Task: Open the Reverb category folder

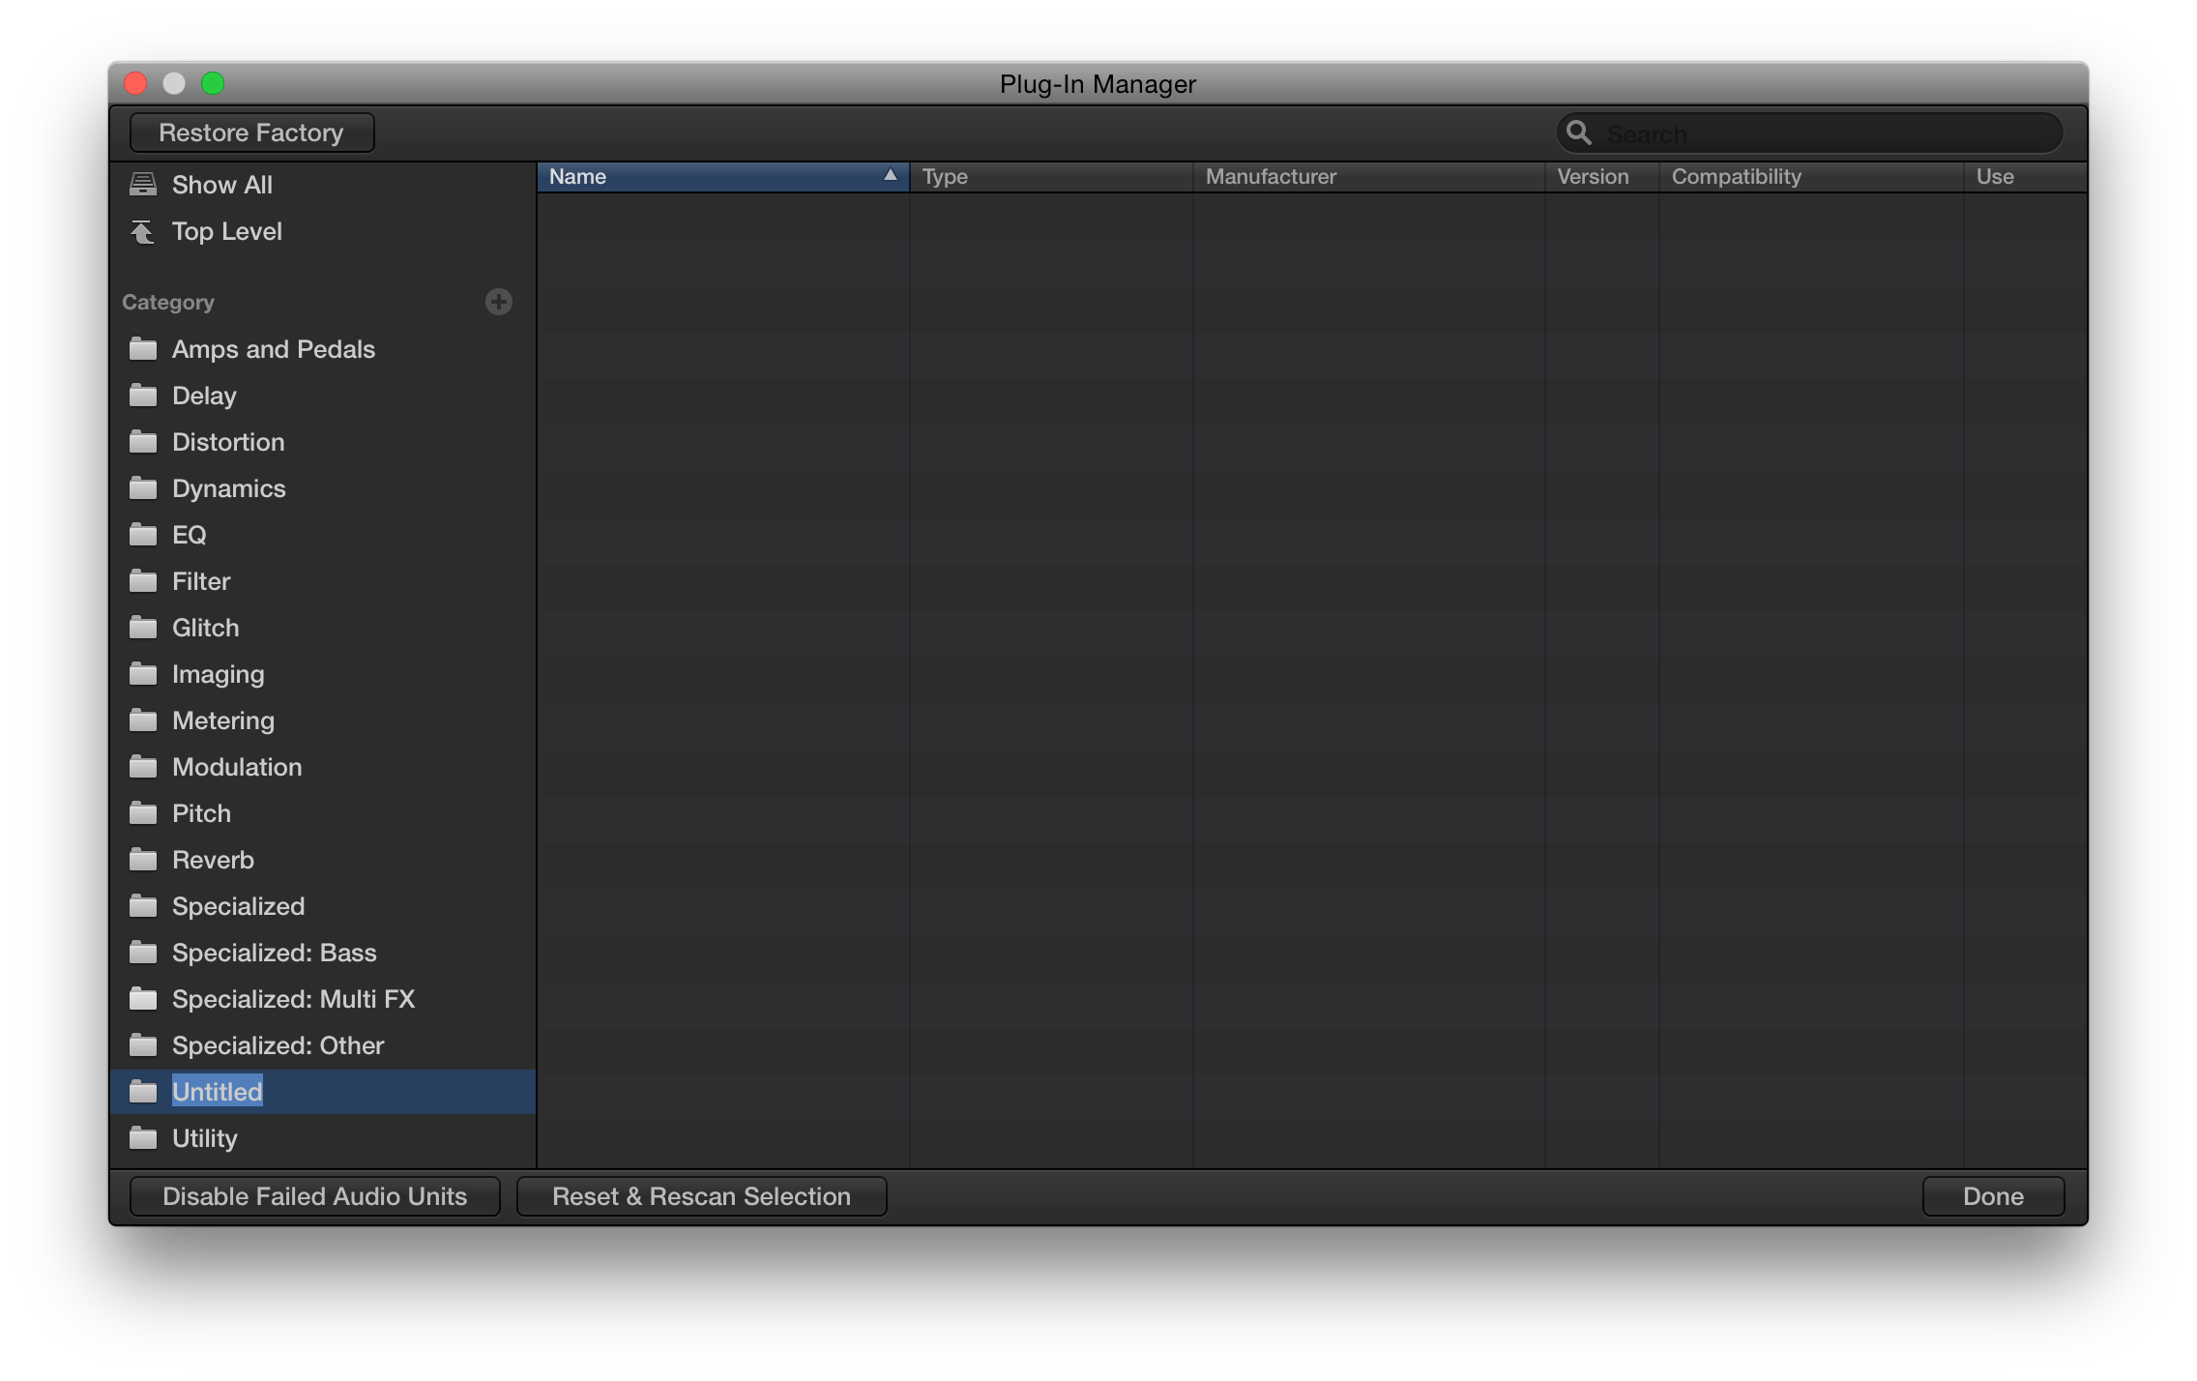Action: coord(214,859)
